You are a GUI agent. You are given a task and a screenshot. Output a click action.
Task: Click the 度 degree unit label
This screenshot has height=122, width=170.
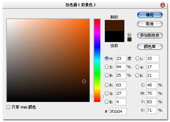129,58
